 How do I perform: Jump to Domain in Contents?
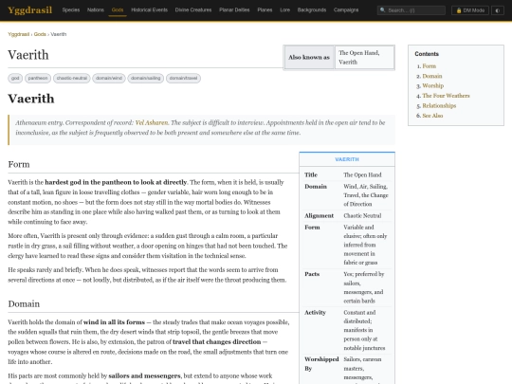coord(432,76)
